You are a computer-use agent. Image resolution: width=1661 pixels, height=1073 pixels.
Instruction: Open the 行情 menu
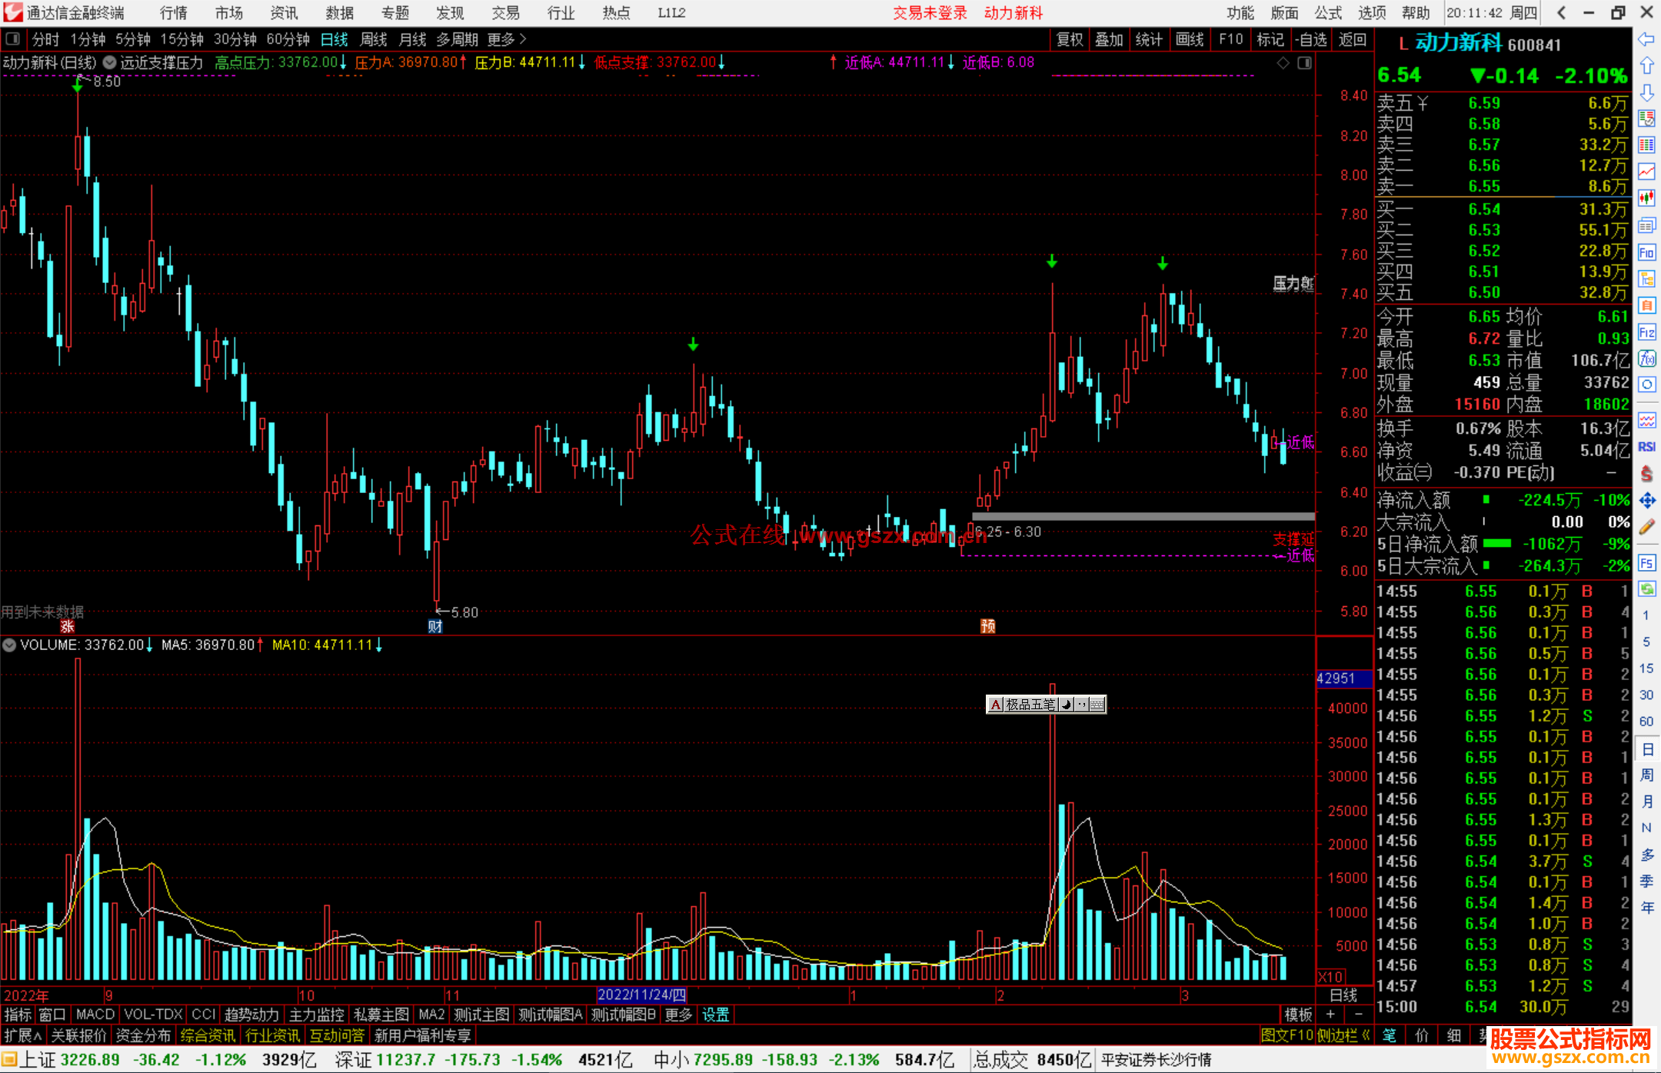tap(174, 12)
